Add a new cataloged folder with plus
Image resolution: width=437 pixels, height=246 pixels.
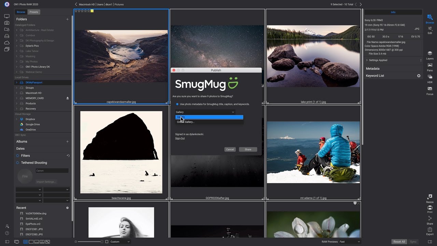[67, 19]
